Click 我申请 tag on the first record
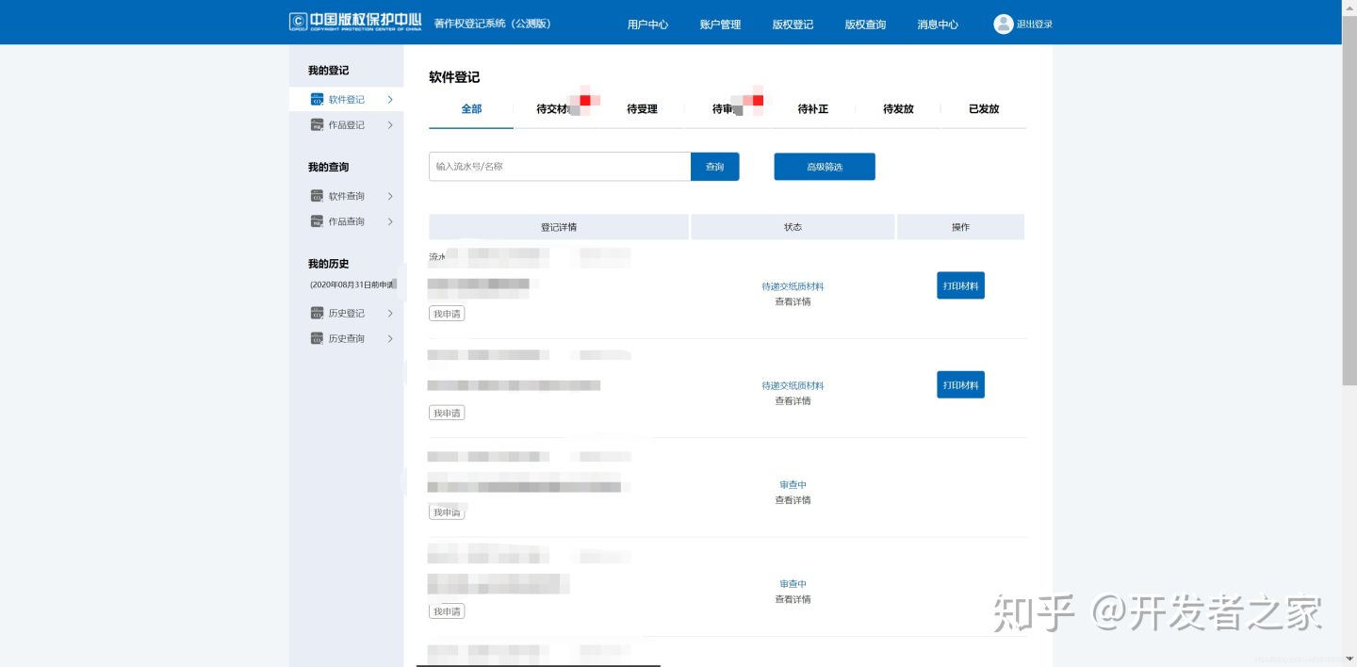 (447, 314)
